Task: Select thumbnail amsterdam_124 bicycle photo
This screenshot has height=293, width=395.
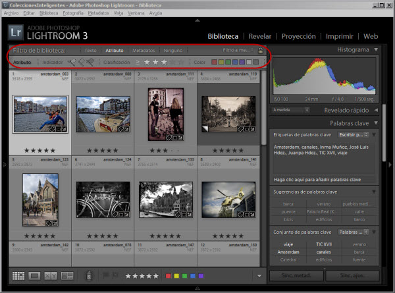Action: tap(103, 200)
